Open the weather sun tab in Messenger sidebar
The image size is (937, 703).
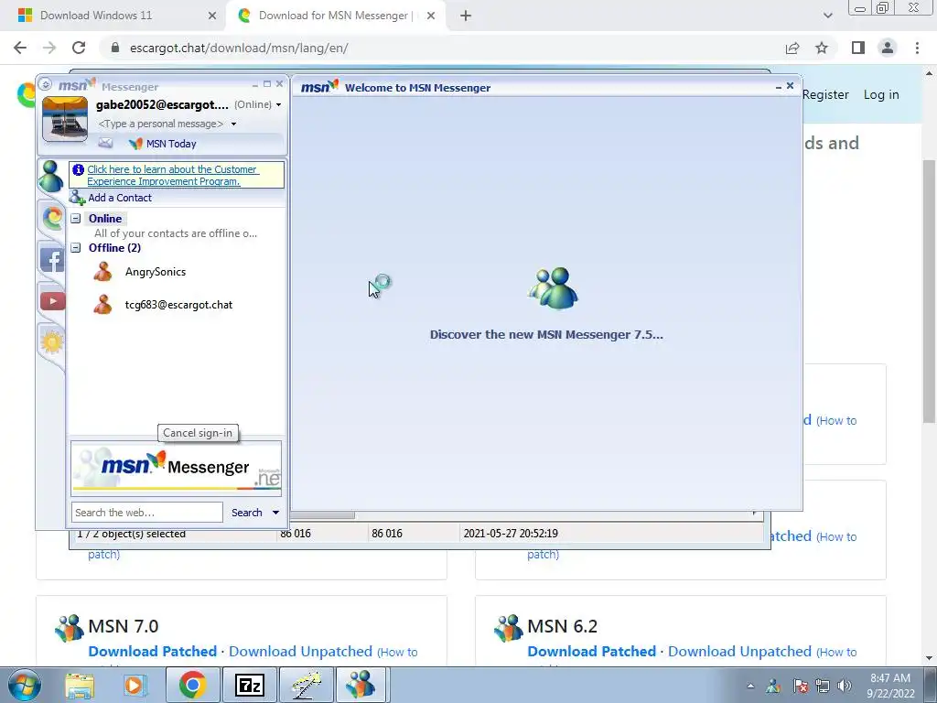click(x=52, y=342)
